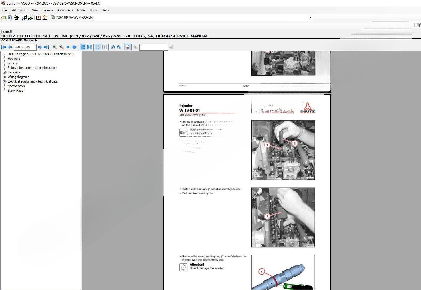Select the Wiring diagrams entry
Screen dimensions: 421x290
tap(18, 77)
